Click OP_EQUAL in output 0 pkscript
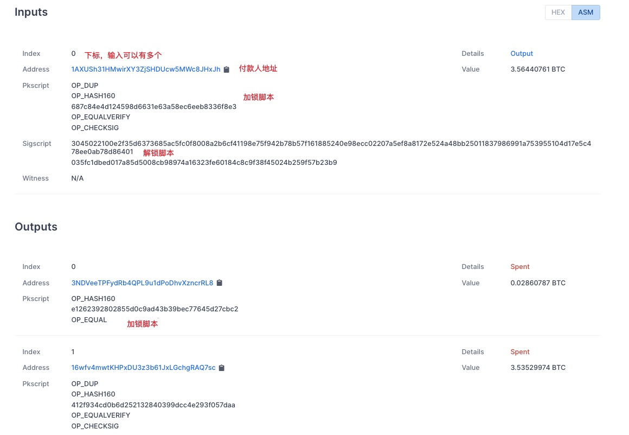Image resolution: width=629 pixels, height=435 pixels. (x=89, y=320)
